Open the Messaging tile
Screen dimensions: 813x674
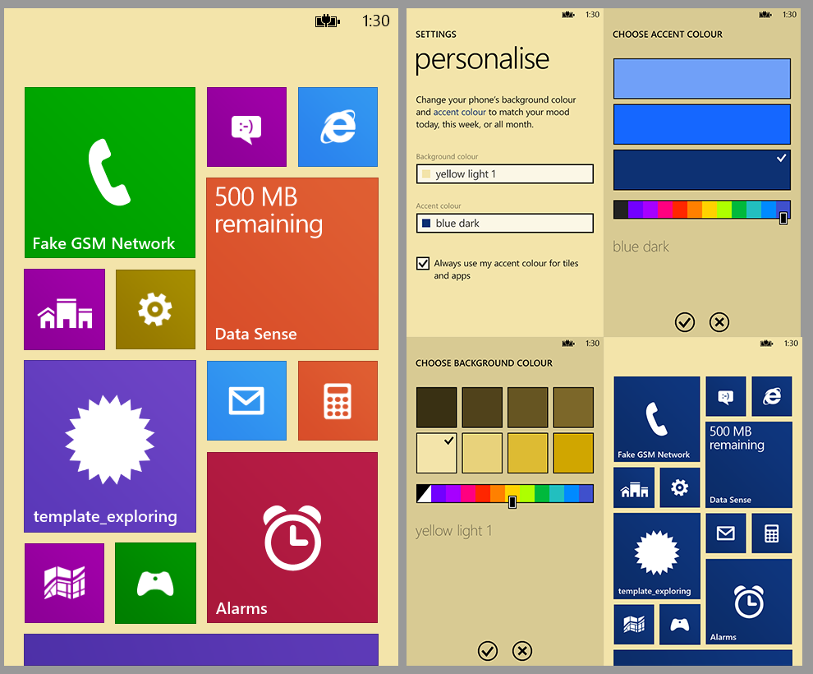click(246, 127)
